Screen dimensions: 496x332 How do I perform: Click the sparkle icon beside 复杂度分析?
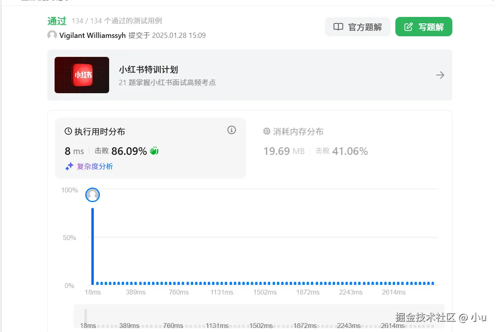[x=70, y=166]
